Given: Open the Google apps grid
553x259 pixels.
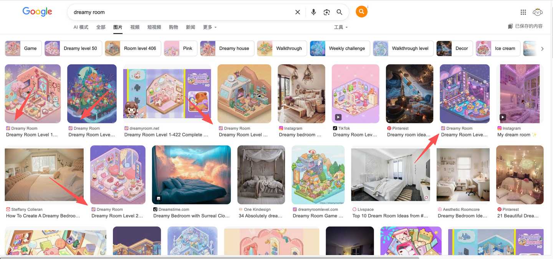Looking at the screenshot, I should [x=523, y=12].
